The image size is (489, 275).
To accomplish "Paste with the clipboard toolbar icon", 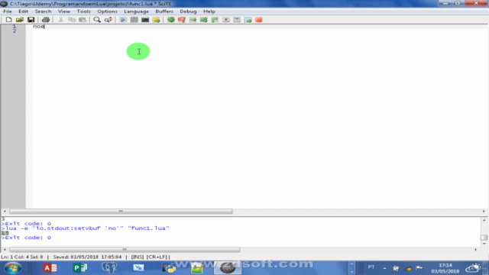I will coord(83,20).
